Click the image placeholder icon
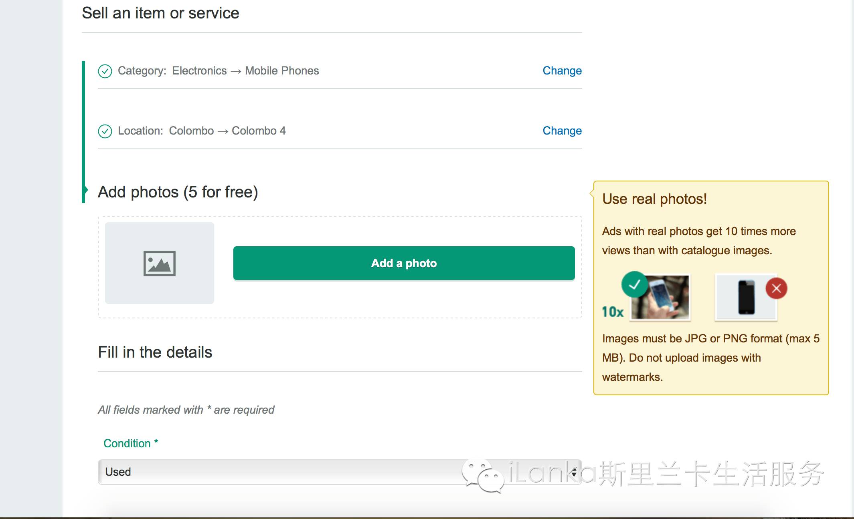The height and width of the screenshot is (519, 854). [x=159, y=263]
